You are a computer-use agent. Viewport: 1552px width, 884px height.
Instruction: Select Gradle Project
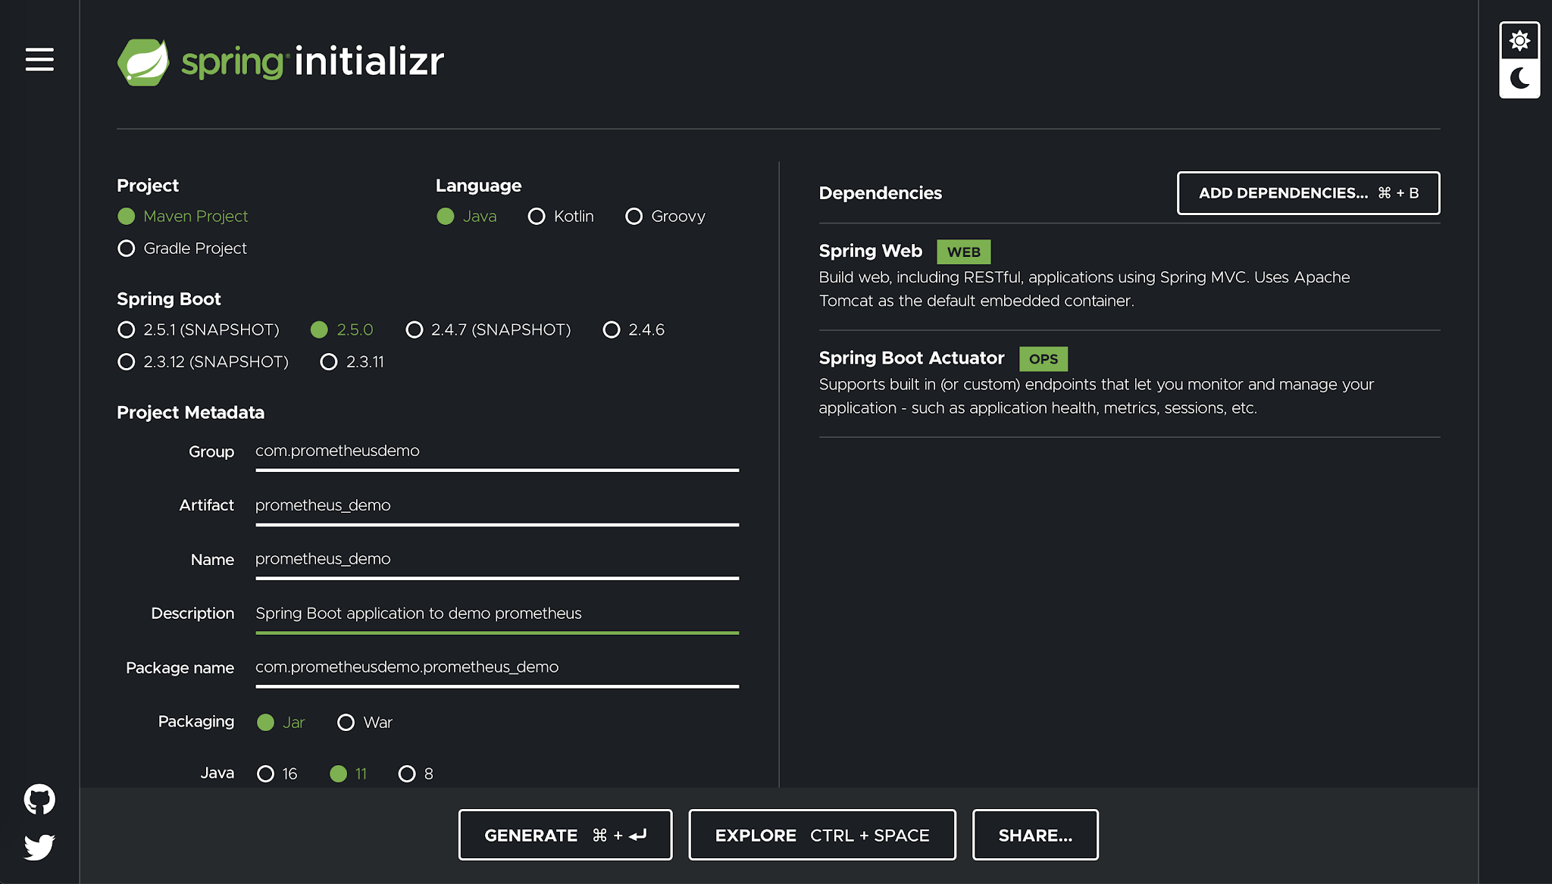click(126, 248)
